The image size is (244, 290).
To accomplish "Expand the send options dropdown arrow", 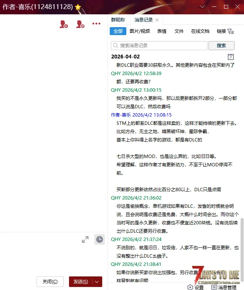I will tap(97, 282).
